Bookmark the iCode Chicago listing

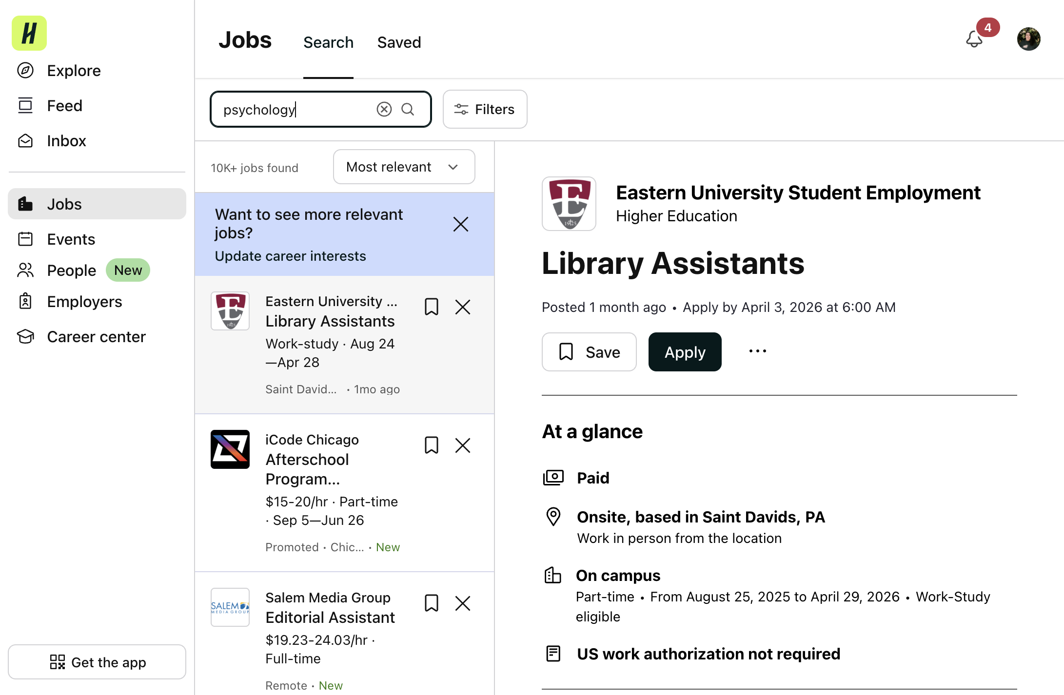432,445
